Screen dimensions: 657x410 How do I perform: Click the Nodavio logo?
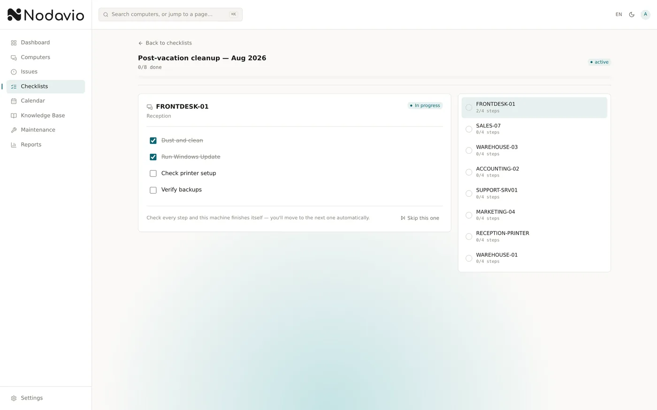(46, 15)
